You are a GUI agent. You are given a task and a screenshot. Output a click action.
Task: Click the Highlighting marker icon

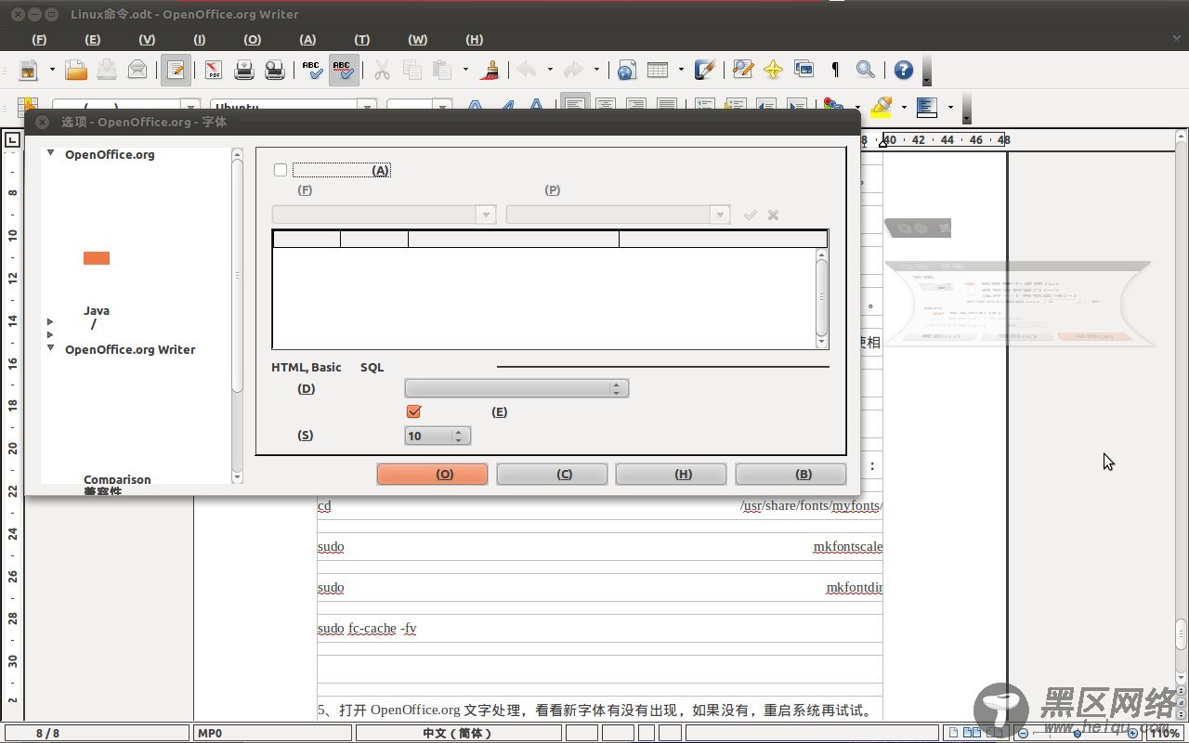pos(882,107)
